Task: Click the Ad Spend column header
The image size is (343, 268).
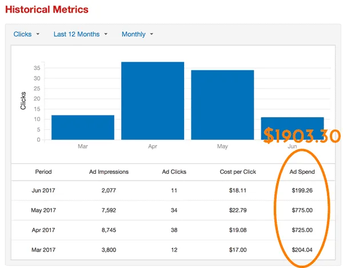Action: (301, 171)
